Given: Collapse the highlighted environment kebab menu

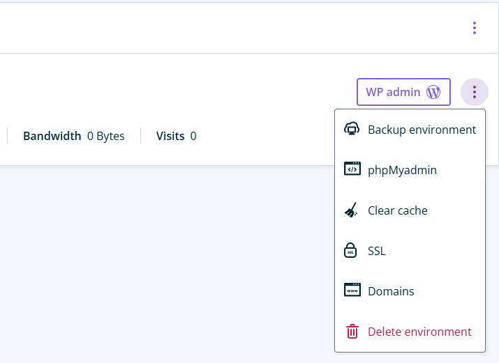Looking at the screenshot, I should coord(475,92).
